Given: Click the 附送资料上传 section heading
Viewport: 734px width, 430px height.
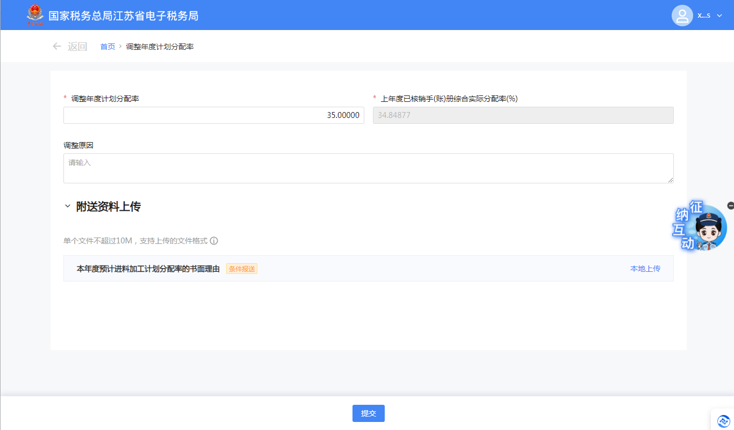Looking at the screenshot, I should click(109, 206).
